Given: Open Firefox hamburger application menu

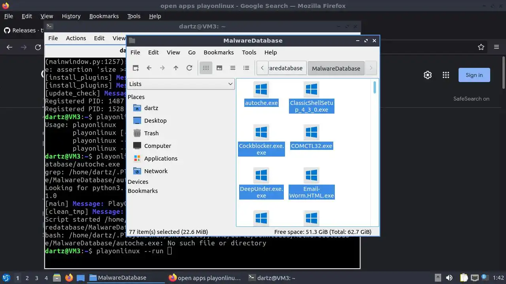Looking at the screenshot, I should click(497, 47).
